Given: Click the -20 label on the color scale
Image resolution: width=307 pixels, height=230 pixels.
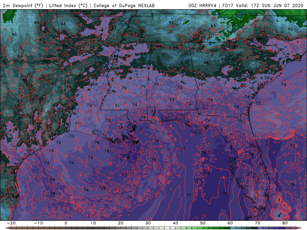Looking at the screenshot, I should [11, 223].
